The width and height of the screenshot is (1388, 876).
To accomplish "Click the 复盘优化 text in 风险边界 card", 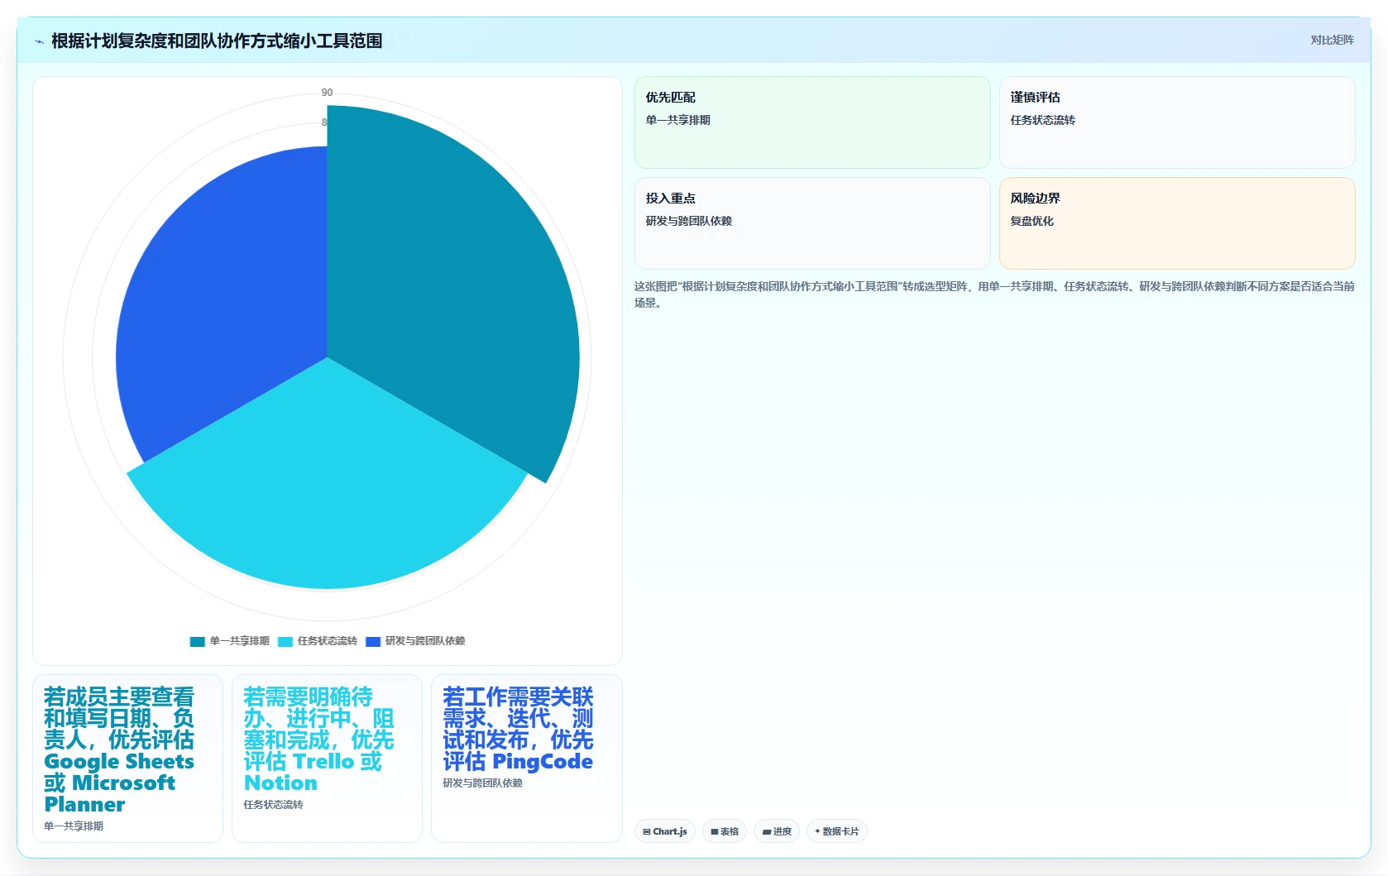I will click(x=1031, y=221).
